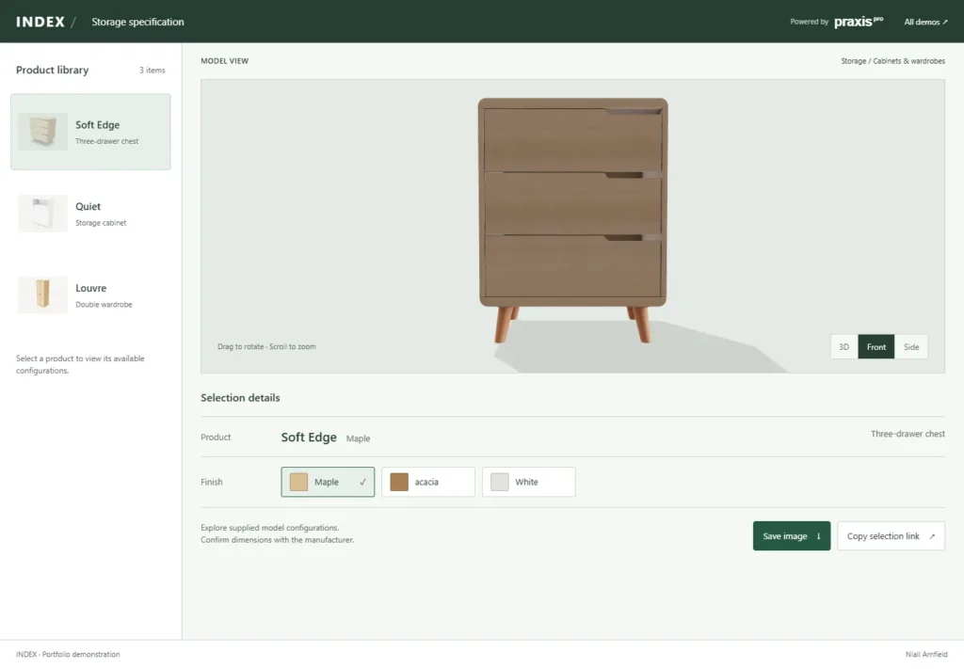This screenshot has height=669, width=964.
Task: Select the Quiet storage cabinet product
Action: tap(90, 214)
